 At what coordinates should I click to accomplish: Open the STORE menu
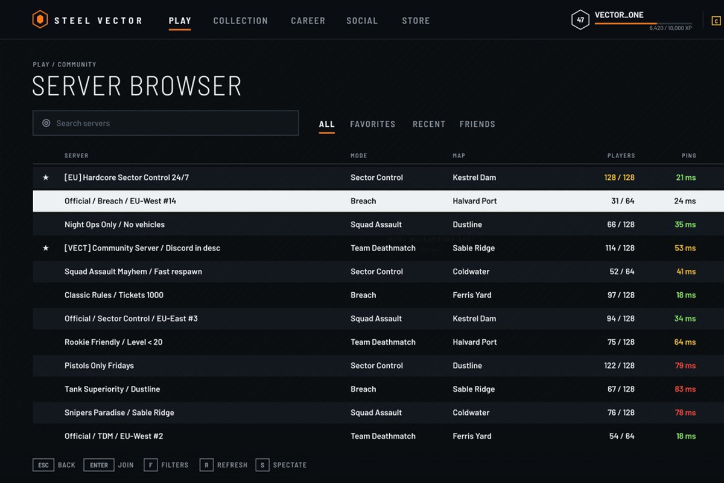click(416, 21)
